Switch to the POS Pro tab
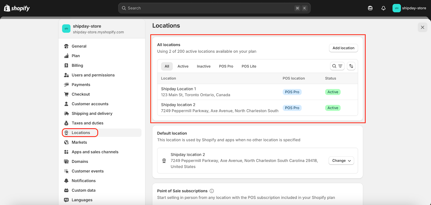Image resolution: width=431 pixels, height=205 pixels. [226, 66]
